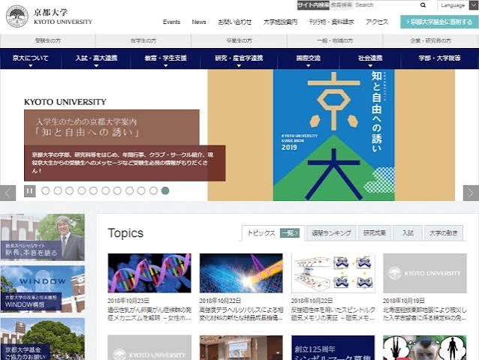Select the 企業・研究者の方 audience tab

click(x=431, y=40)
